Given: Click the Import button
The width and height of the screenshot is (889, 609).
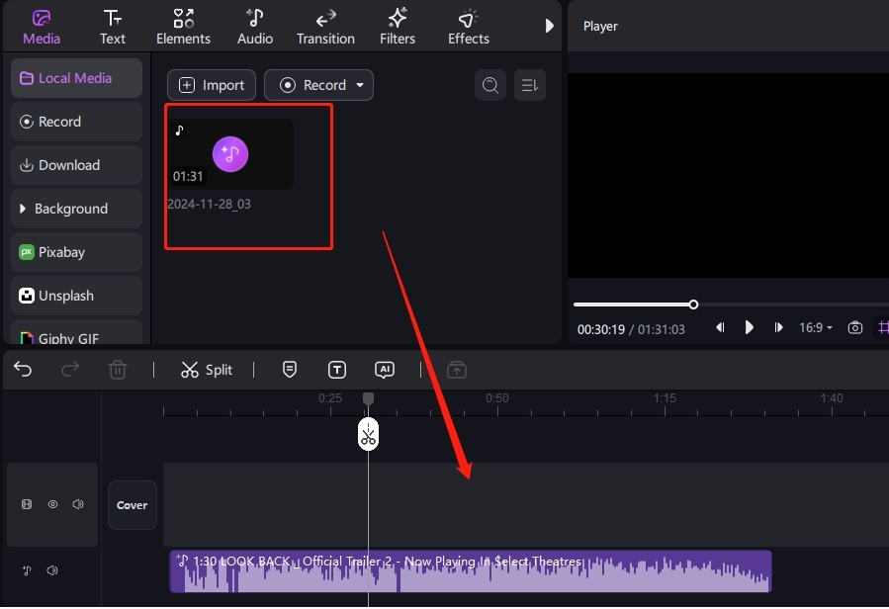Looking at the screenshot, I should (x=211, y=85).
